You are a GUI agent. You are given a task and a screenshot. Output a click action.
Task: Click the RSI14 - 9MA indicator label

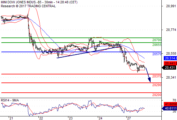tap(10, 100)
